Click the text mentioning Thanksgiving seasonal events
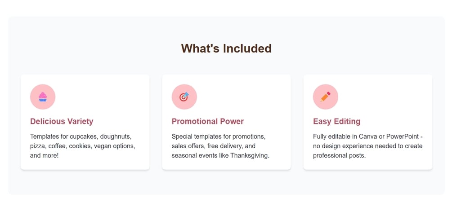 [220, 156]
